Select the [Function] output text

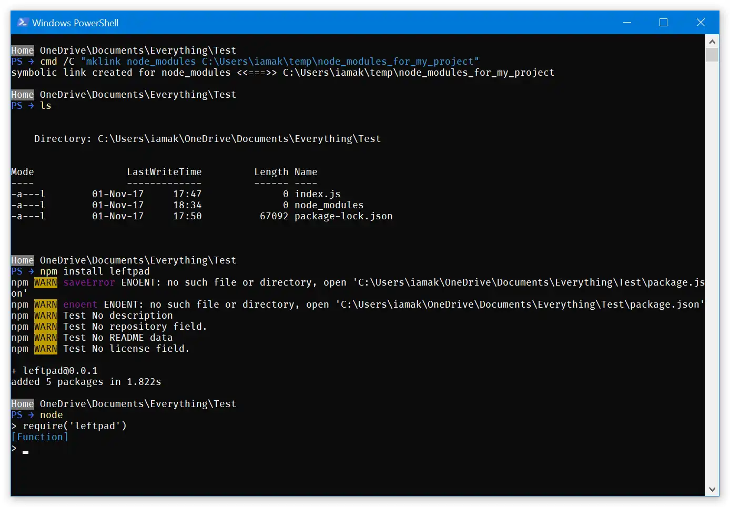pyautogui.click(x=39, y=437)
